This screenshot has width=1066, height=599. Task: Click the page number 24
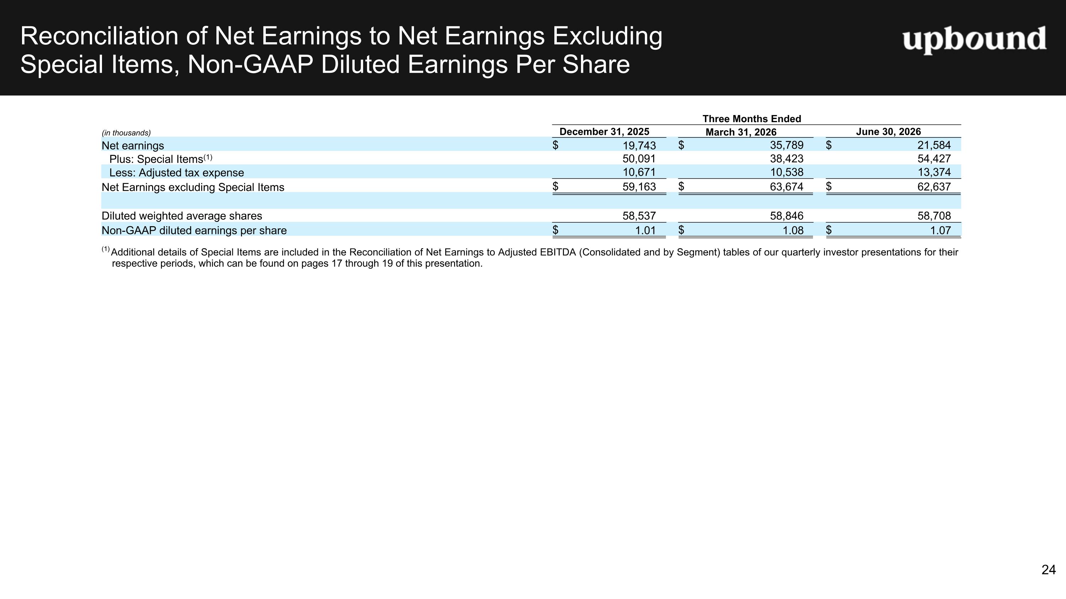point(1048,570)
